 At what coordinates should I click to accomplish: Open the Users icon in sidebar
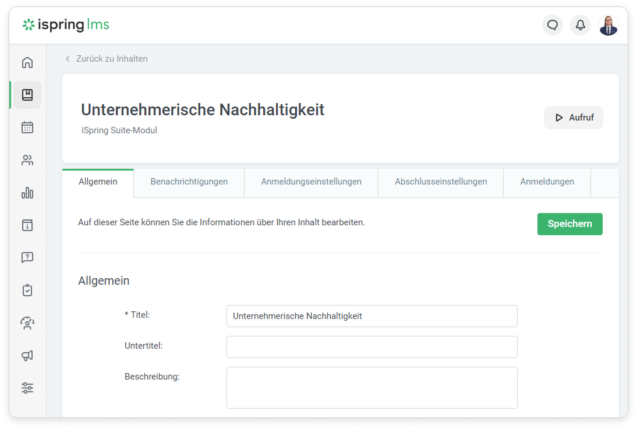(x=27, y=160)
